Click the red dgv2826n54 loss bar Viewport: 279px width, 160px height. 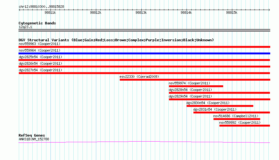point(144,67)
